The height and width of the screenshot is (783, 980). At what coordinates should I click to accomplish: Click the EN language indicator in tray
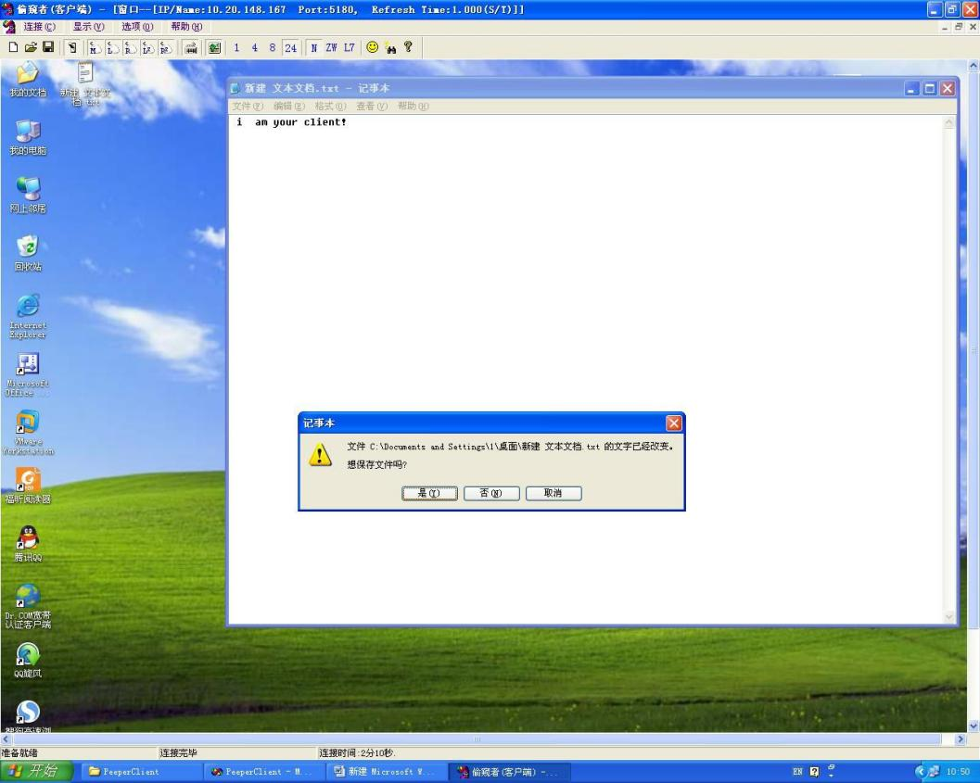pos(797,772)
